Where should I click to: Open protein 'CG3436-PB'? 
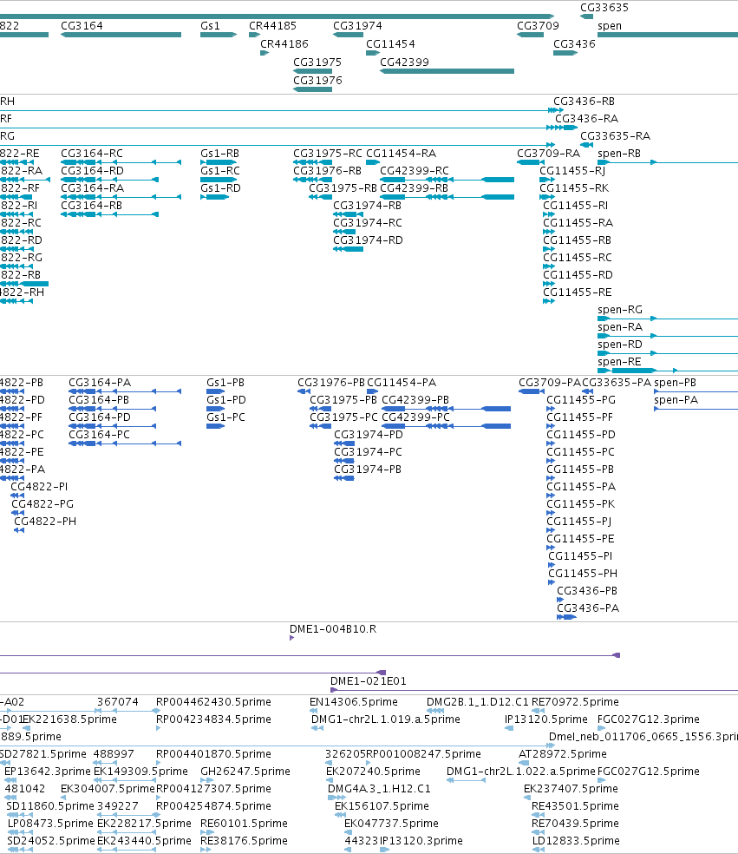pos(587,591)
